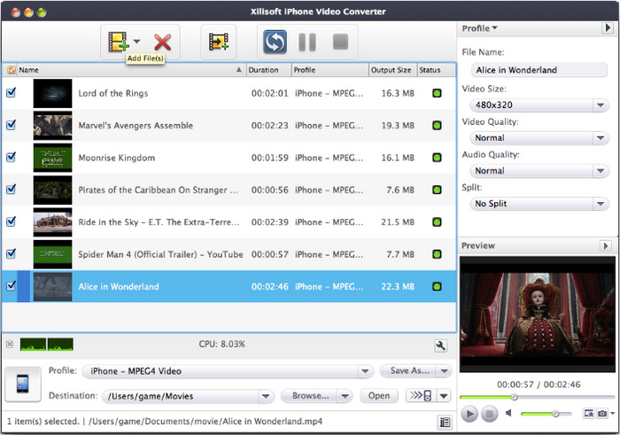Expand the Split dropdown showing No Split
Image resolution: width=620 pixels, height=435 pixels.
[535, 204]
